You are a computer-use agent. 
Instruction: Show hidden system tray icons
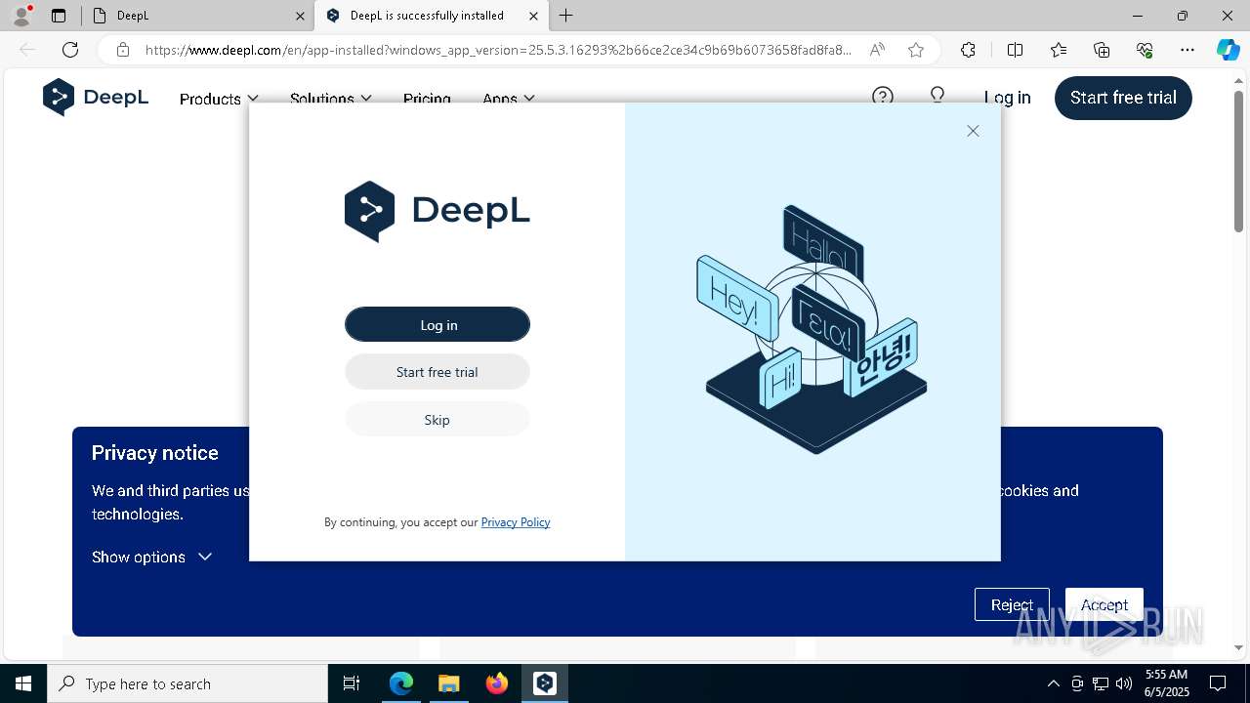pyautogui.click(x=1053, y=683)
